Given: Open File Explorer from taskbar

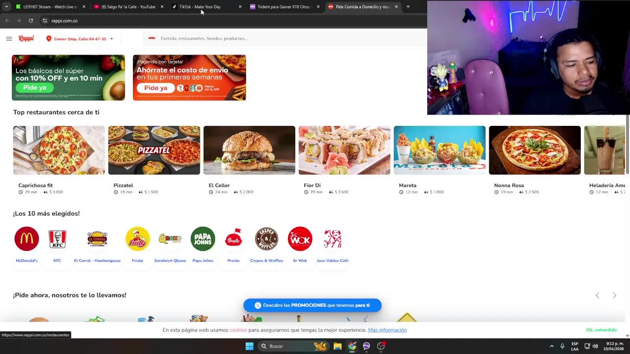Looking at the screenshot, I should point(338,346).
